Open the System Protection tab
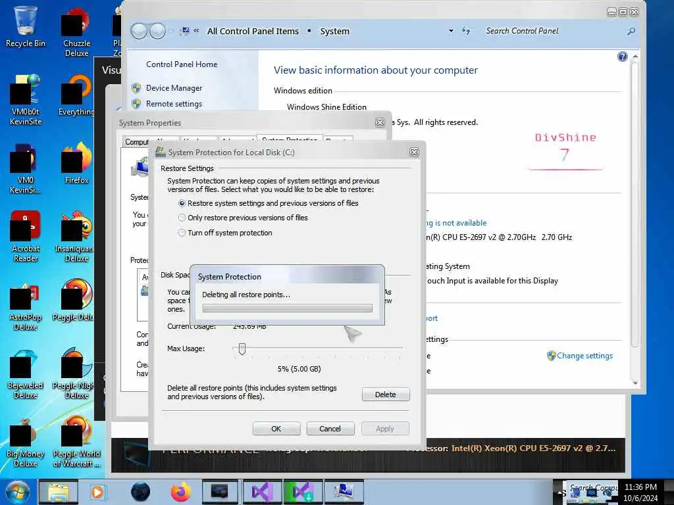 click(290, 139)
